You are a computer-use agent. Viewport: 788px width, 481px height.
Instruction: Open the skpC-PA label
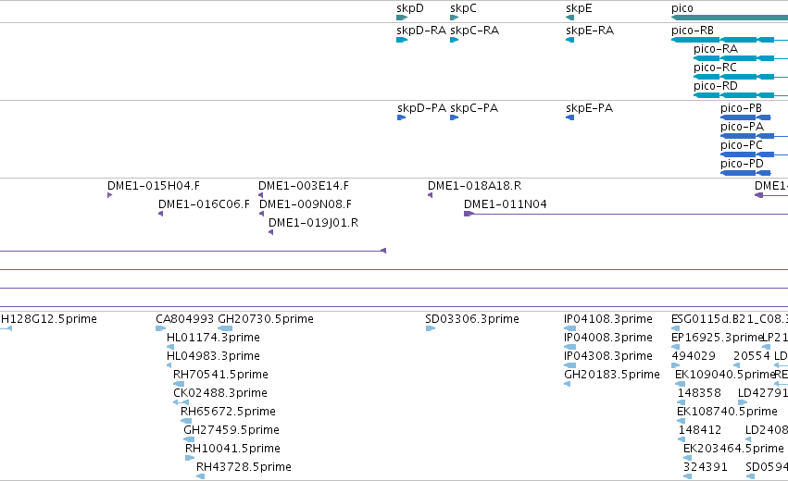click(x=474, y=108)
